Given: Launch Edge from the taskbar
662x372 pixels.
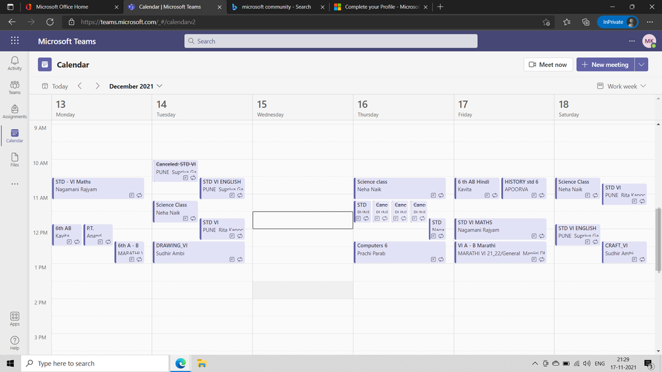Looking at the screenshot, I should 180,363.
